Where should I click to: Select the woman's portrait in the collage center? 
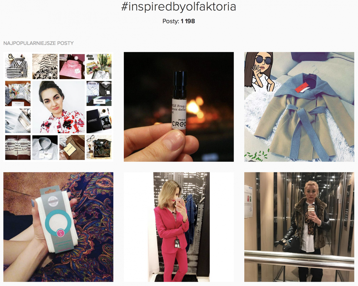(x=58, y=107)
